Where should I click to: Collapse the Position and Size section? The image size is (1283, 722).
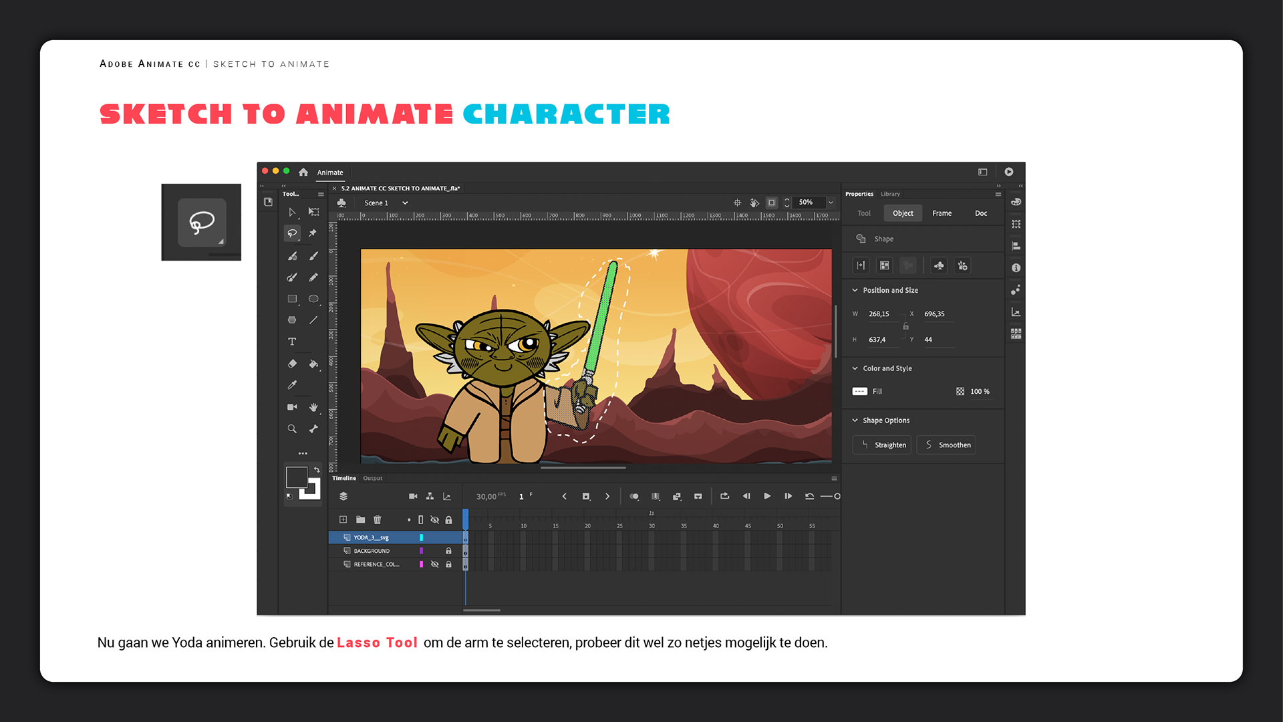coord(855,290)
